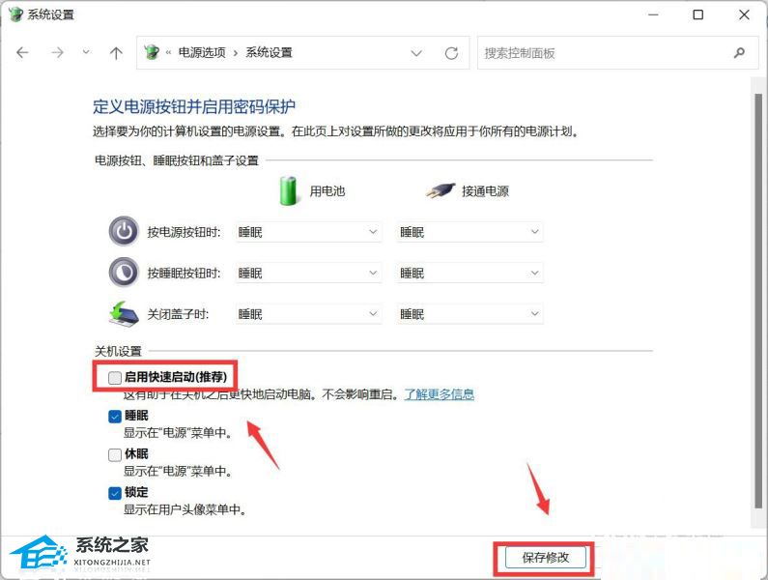Screen dimensions: 768x580
Task: Uncheck the 锁定 checkbox
Action: 115,493
